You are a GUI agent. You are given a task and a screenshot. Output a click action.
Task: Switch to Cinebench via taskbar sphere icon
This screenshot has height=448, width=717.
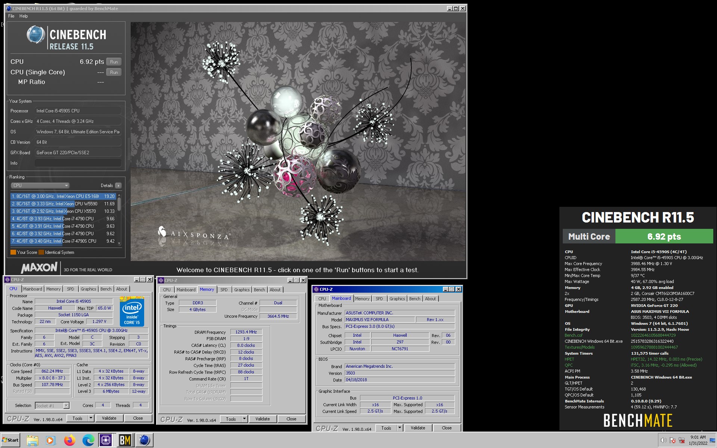click(144, 441)
